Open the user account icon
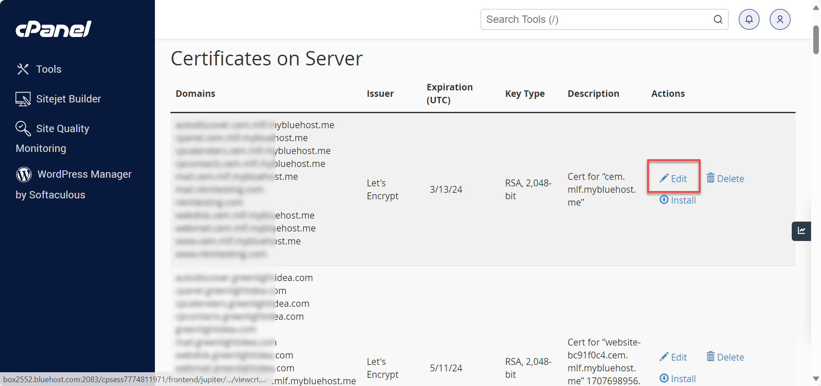 tap(780, 19)
